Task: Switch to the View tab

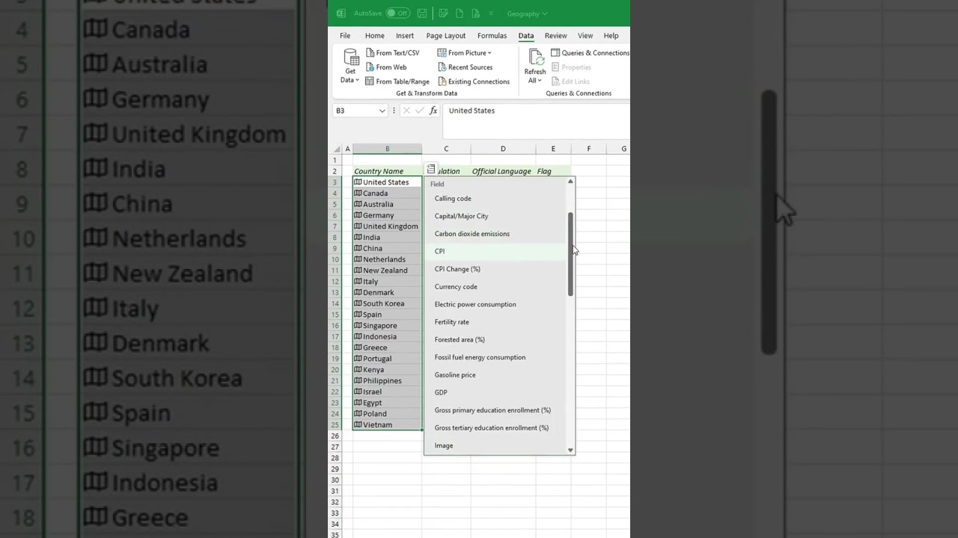Action: point(585,36)
